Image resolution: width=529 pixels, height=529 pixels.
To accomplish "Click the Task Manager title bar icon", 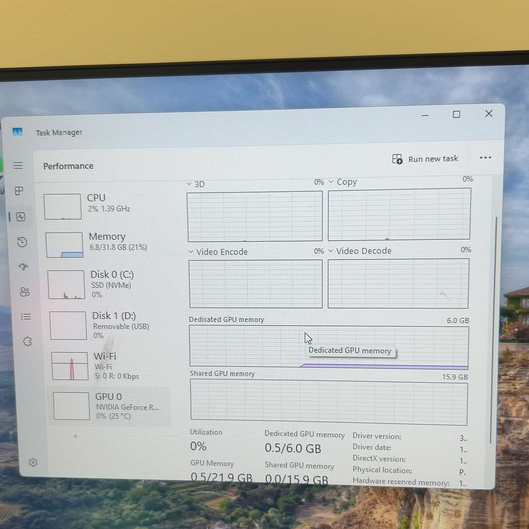I will pos(18,131).
